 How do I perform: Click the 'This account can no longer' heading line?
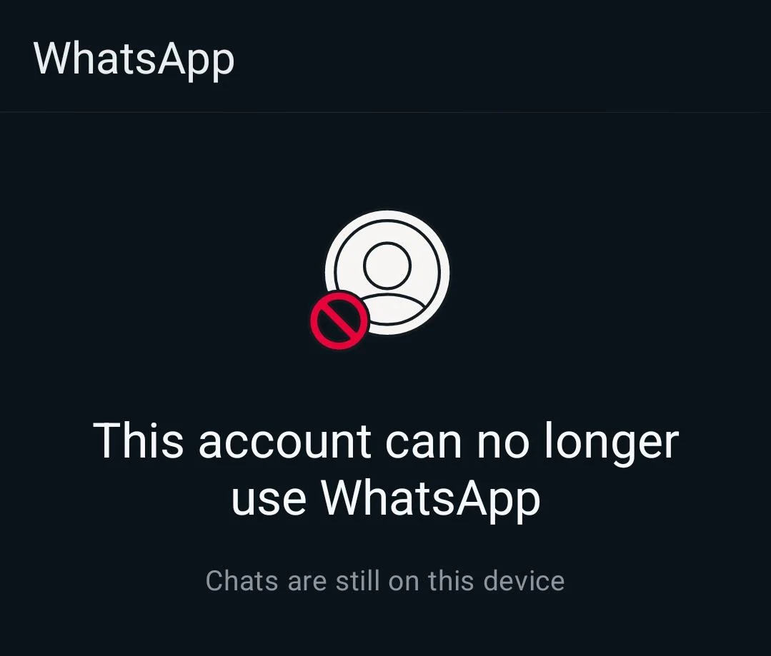point(386,441)
